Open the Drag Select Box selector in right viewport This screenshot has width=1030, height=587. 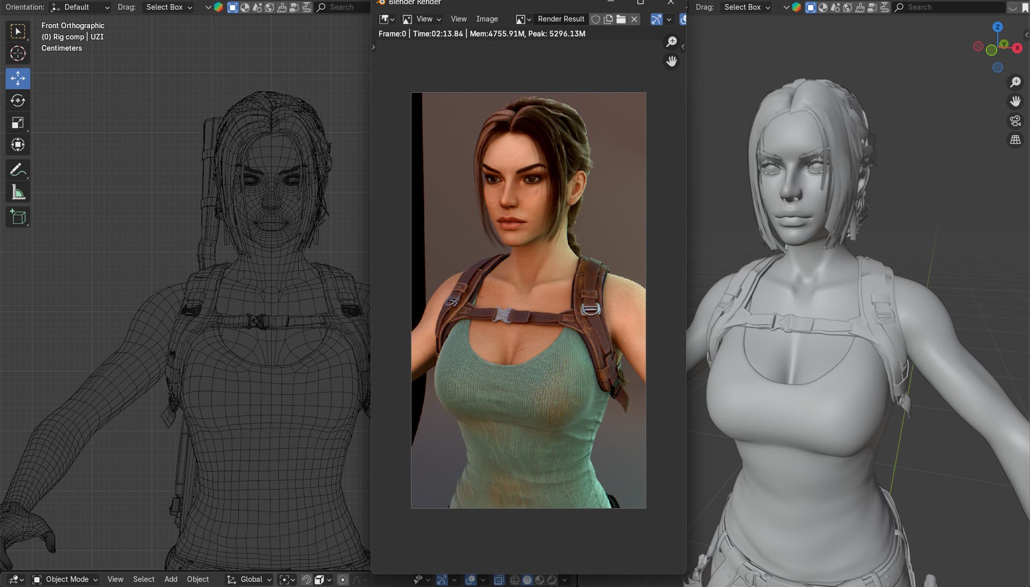746,7
